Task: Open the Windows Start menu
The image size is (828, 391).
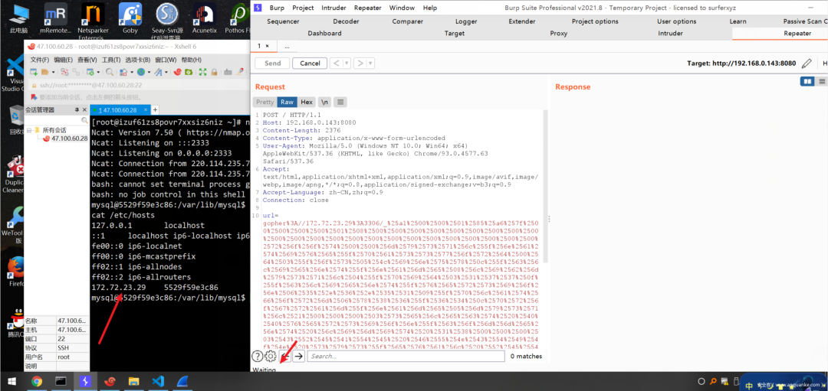Action: pyautogui.click(x=11, y=382)
